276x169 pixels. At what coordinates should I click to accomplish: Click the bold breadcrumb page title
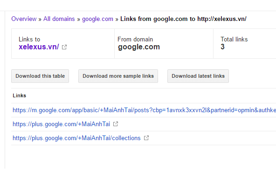(183, 19)
